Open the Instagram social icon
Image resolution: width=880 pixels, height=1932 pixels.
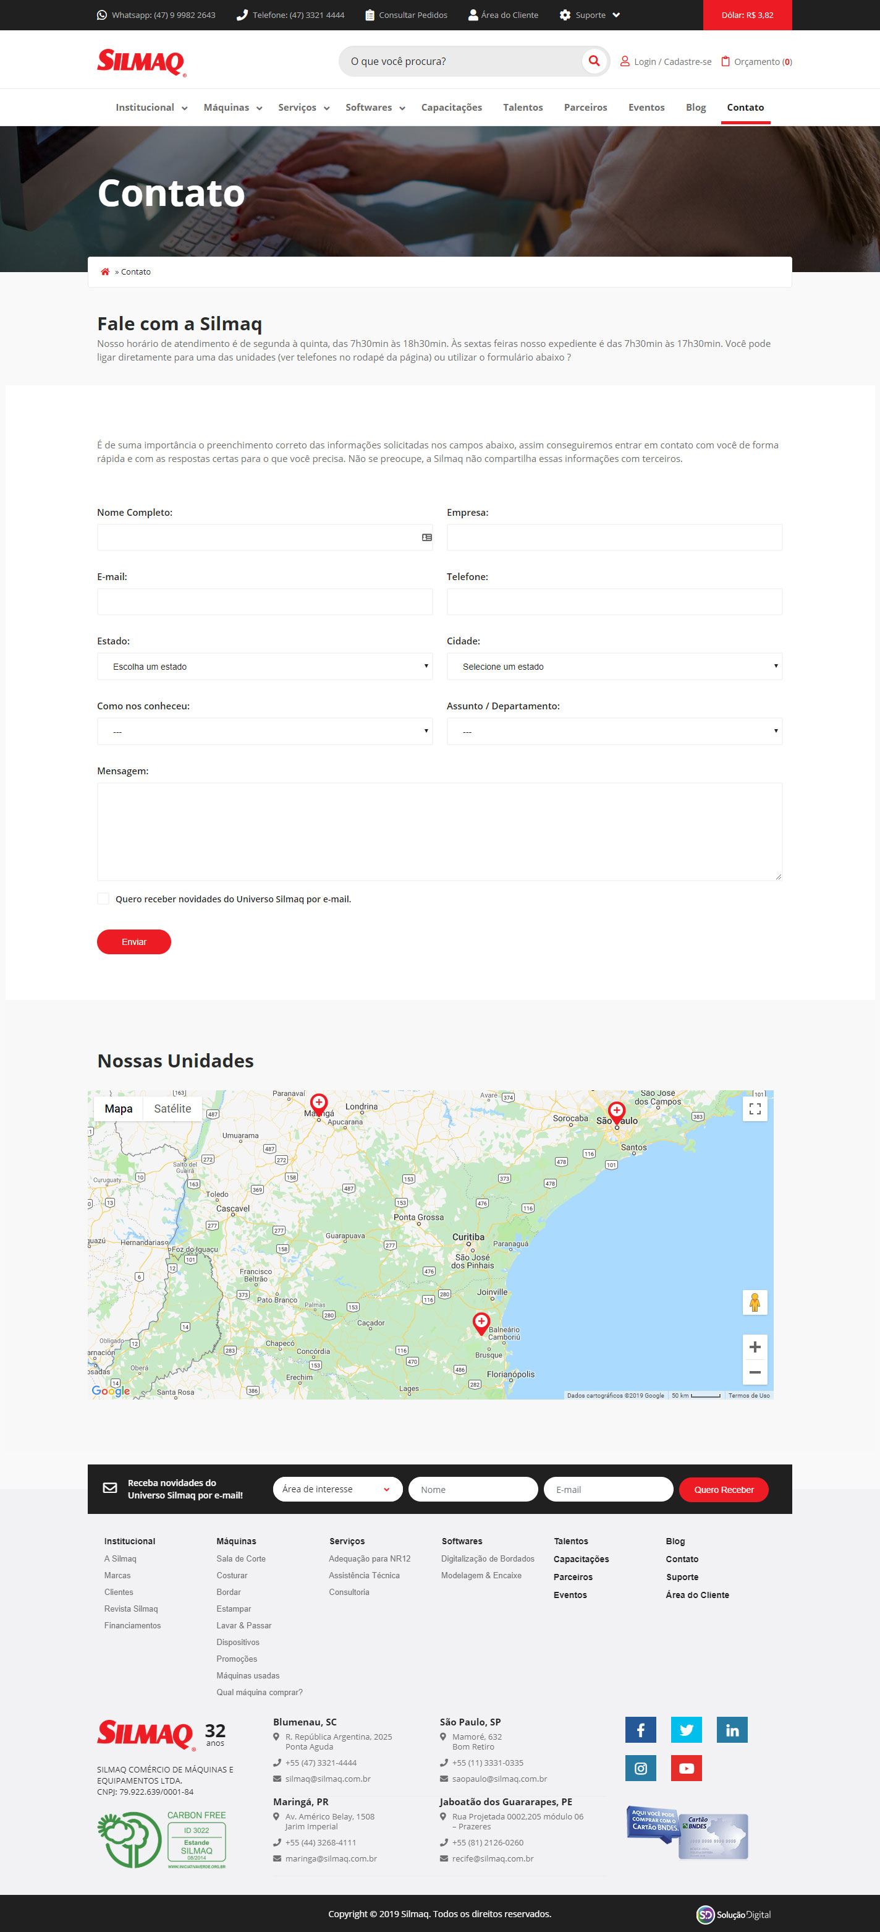point(640,1767)
